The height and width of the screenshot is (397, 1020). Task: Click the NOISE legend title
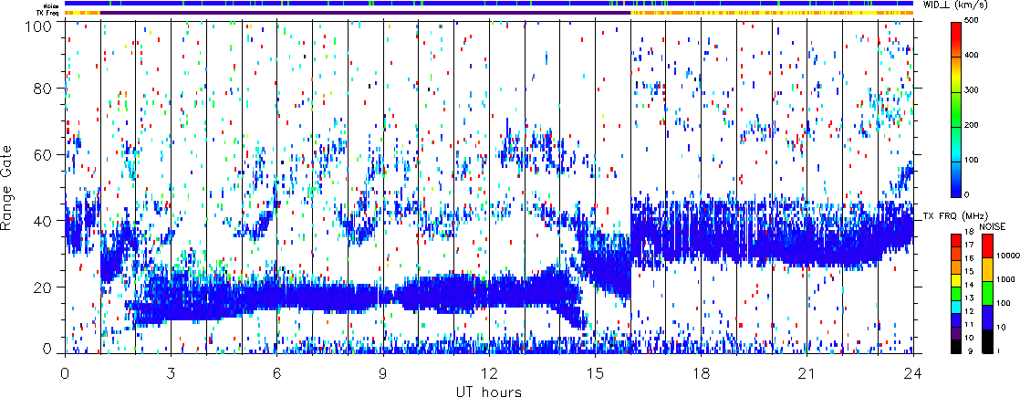(993, 225)
